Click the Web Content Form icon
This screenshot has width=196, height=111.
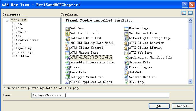126,33
